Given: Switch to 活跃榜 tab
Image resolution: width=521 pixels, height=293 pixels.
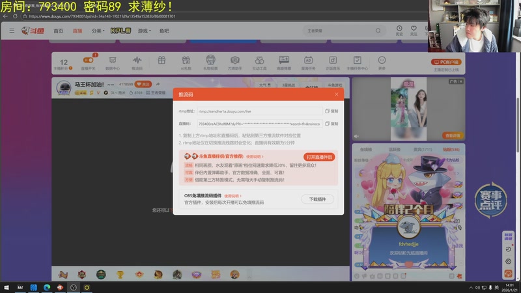Looking at the screenshot, I should (x=395, y=150).
